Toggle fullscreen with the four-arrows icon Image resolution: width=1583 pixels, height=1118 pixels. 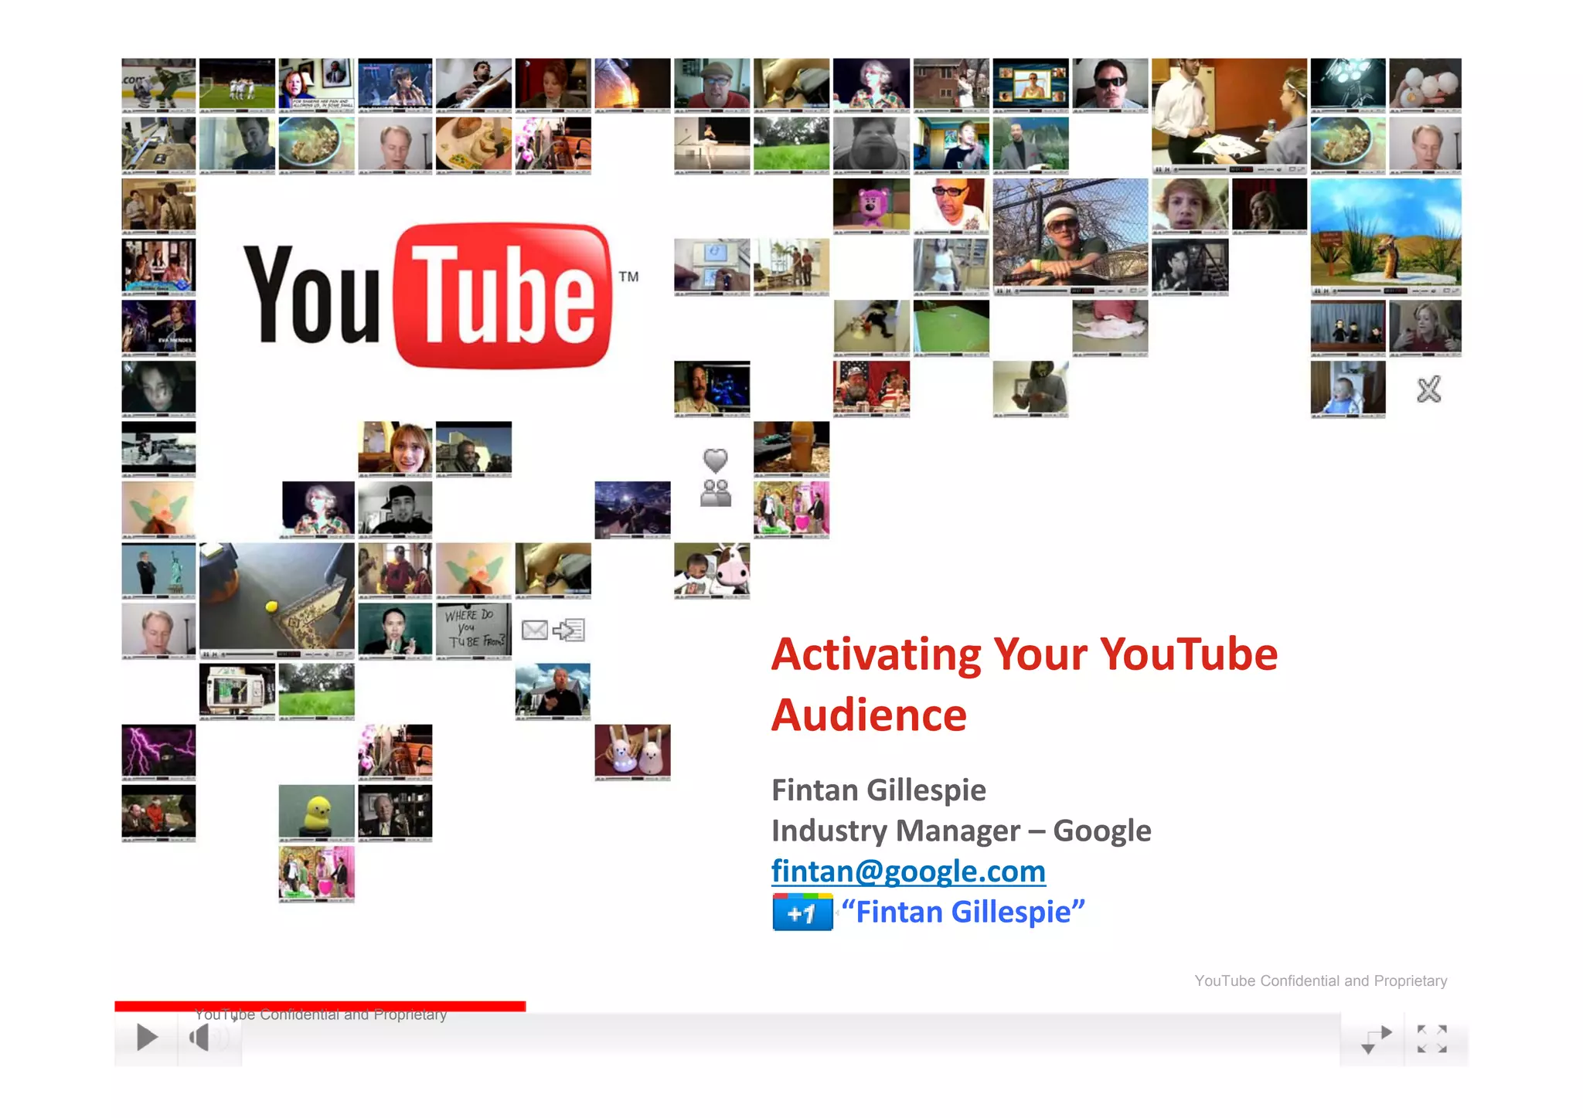coord(1432,1038)
